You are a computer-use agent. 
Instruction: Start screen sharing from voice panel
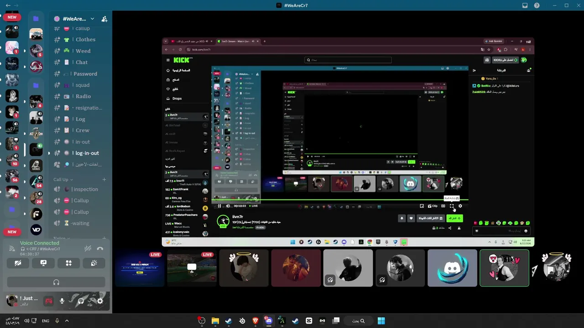point(43,263)
